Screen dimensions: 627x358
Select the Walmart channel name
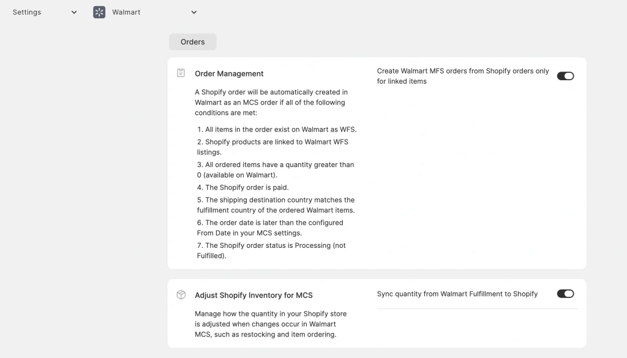(126, 12)
